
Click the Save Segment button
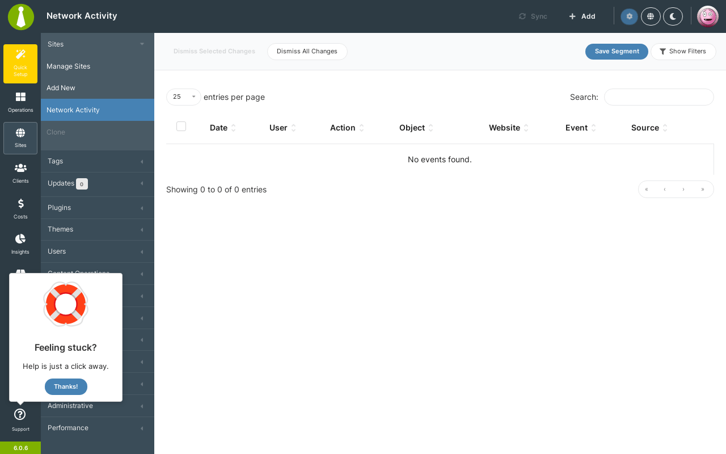tap(617, 52)
